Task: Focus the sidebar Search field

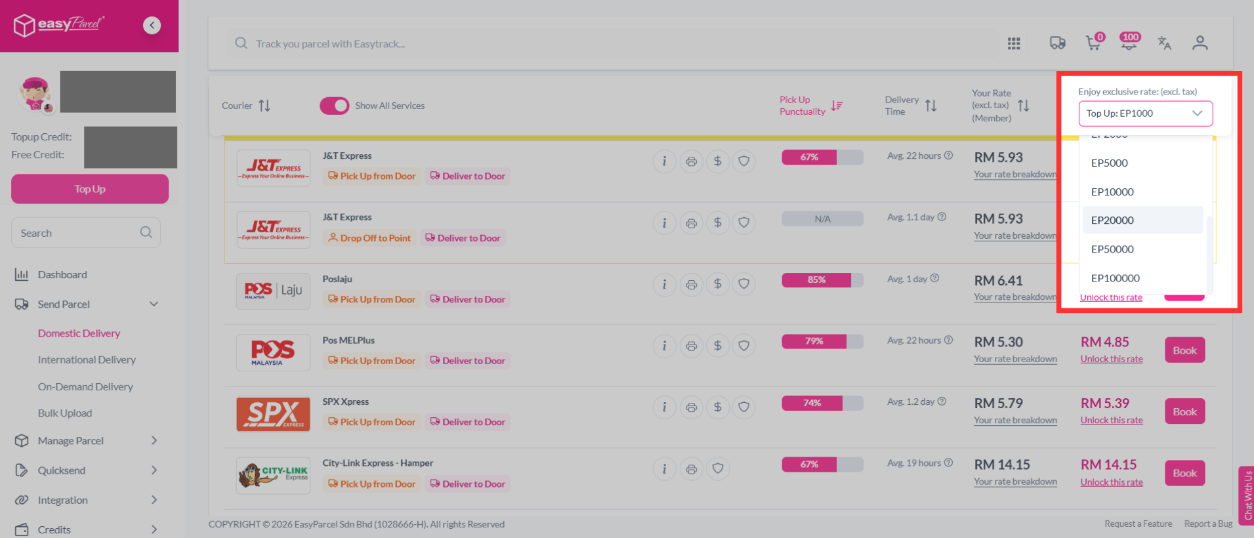Action: (x=86, y=233)
